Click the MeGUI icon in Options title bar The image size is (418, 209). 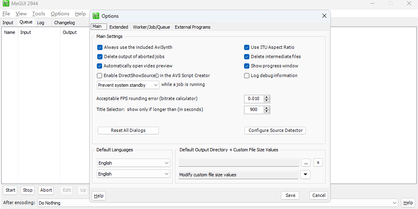pos(96,16)
